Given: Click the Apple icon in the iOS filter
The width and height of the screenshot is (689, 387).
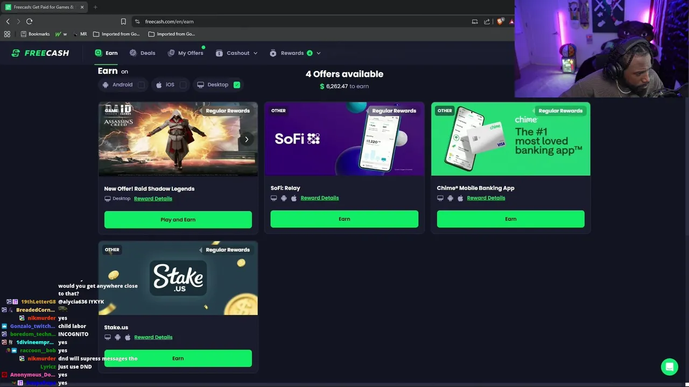Looking at the screenshot, I should coord(159,84).
